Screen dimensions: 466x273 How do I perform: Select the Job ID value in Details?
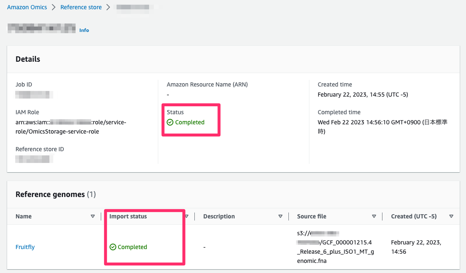[x=34, y=94]
